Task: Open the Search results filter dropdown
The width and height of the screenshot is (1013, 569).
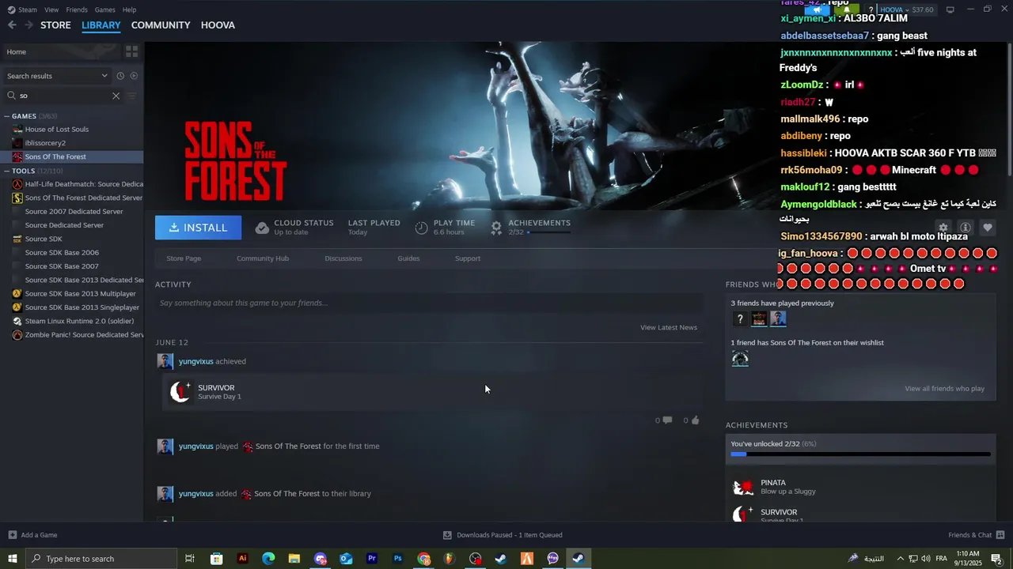Action: point(57,76)
